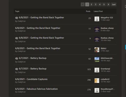Jump to page 2

(91, 5)
